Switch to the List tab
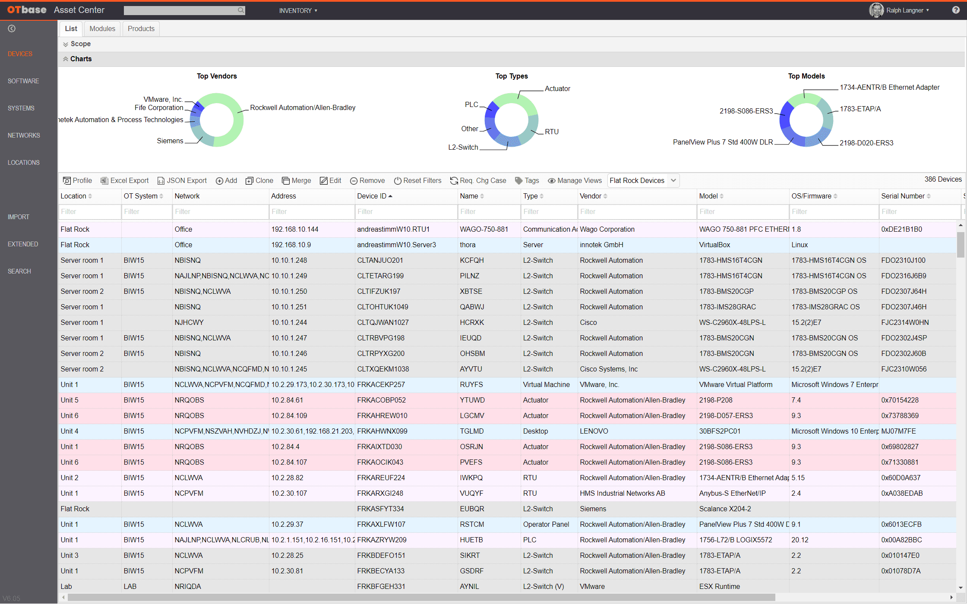 [71, 28]
